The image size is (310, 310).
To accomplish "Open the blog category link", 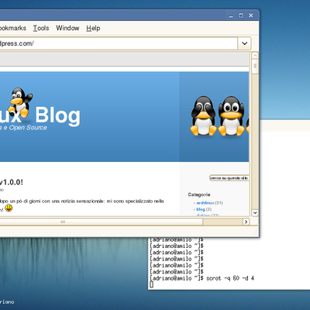I will [x=201, y=209].
